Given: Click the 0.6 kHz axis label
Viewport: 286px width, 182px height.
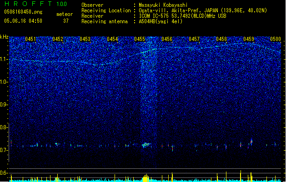Looking at the screenshot, I should point(4,173).
